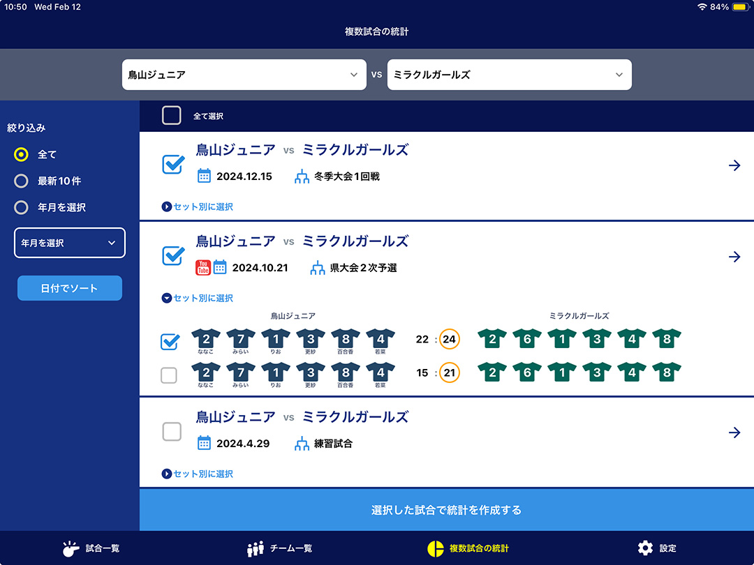Select the 最新10件 radio option
754x565 pixels.
pos(22,181)
